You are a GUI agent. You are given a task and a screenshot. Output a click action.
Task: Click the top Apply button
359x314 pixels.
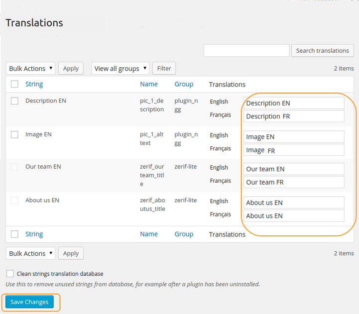pyautogui.click(x=71, y=69)
